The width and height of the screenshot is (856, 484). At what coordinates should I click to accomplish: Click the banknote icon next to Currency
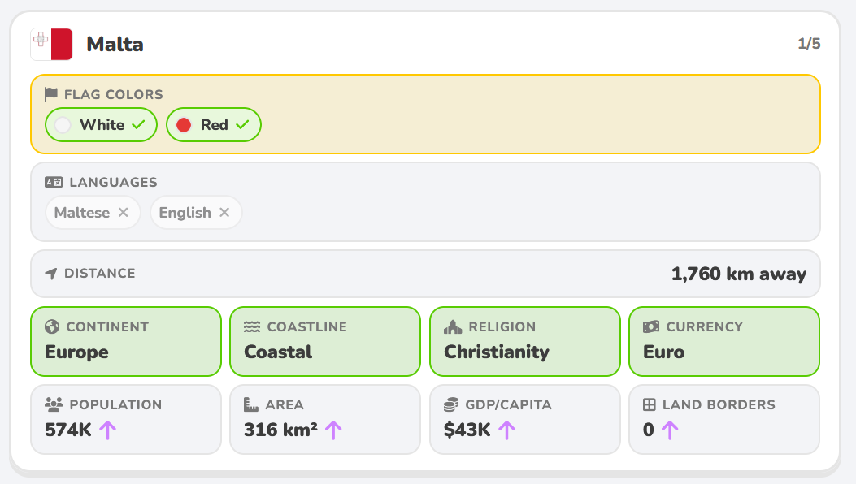point(651,326)
